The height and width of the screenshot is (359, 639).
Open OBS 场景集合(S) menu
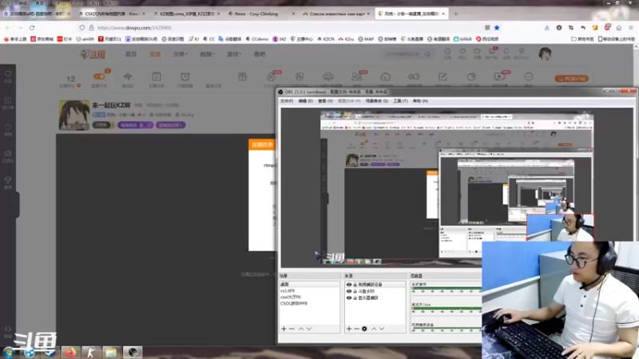[x=376, y=101]
